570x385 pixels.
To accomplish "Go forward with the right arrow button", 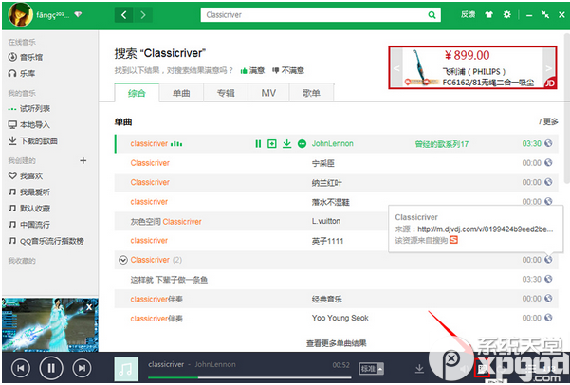I will pos(143,15).
